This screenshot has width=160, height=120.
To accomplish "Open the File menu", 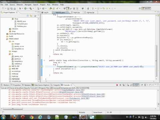I will [2, 5].
